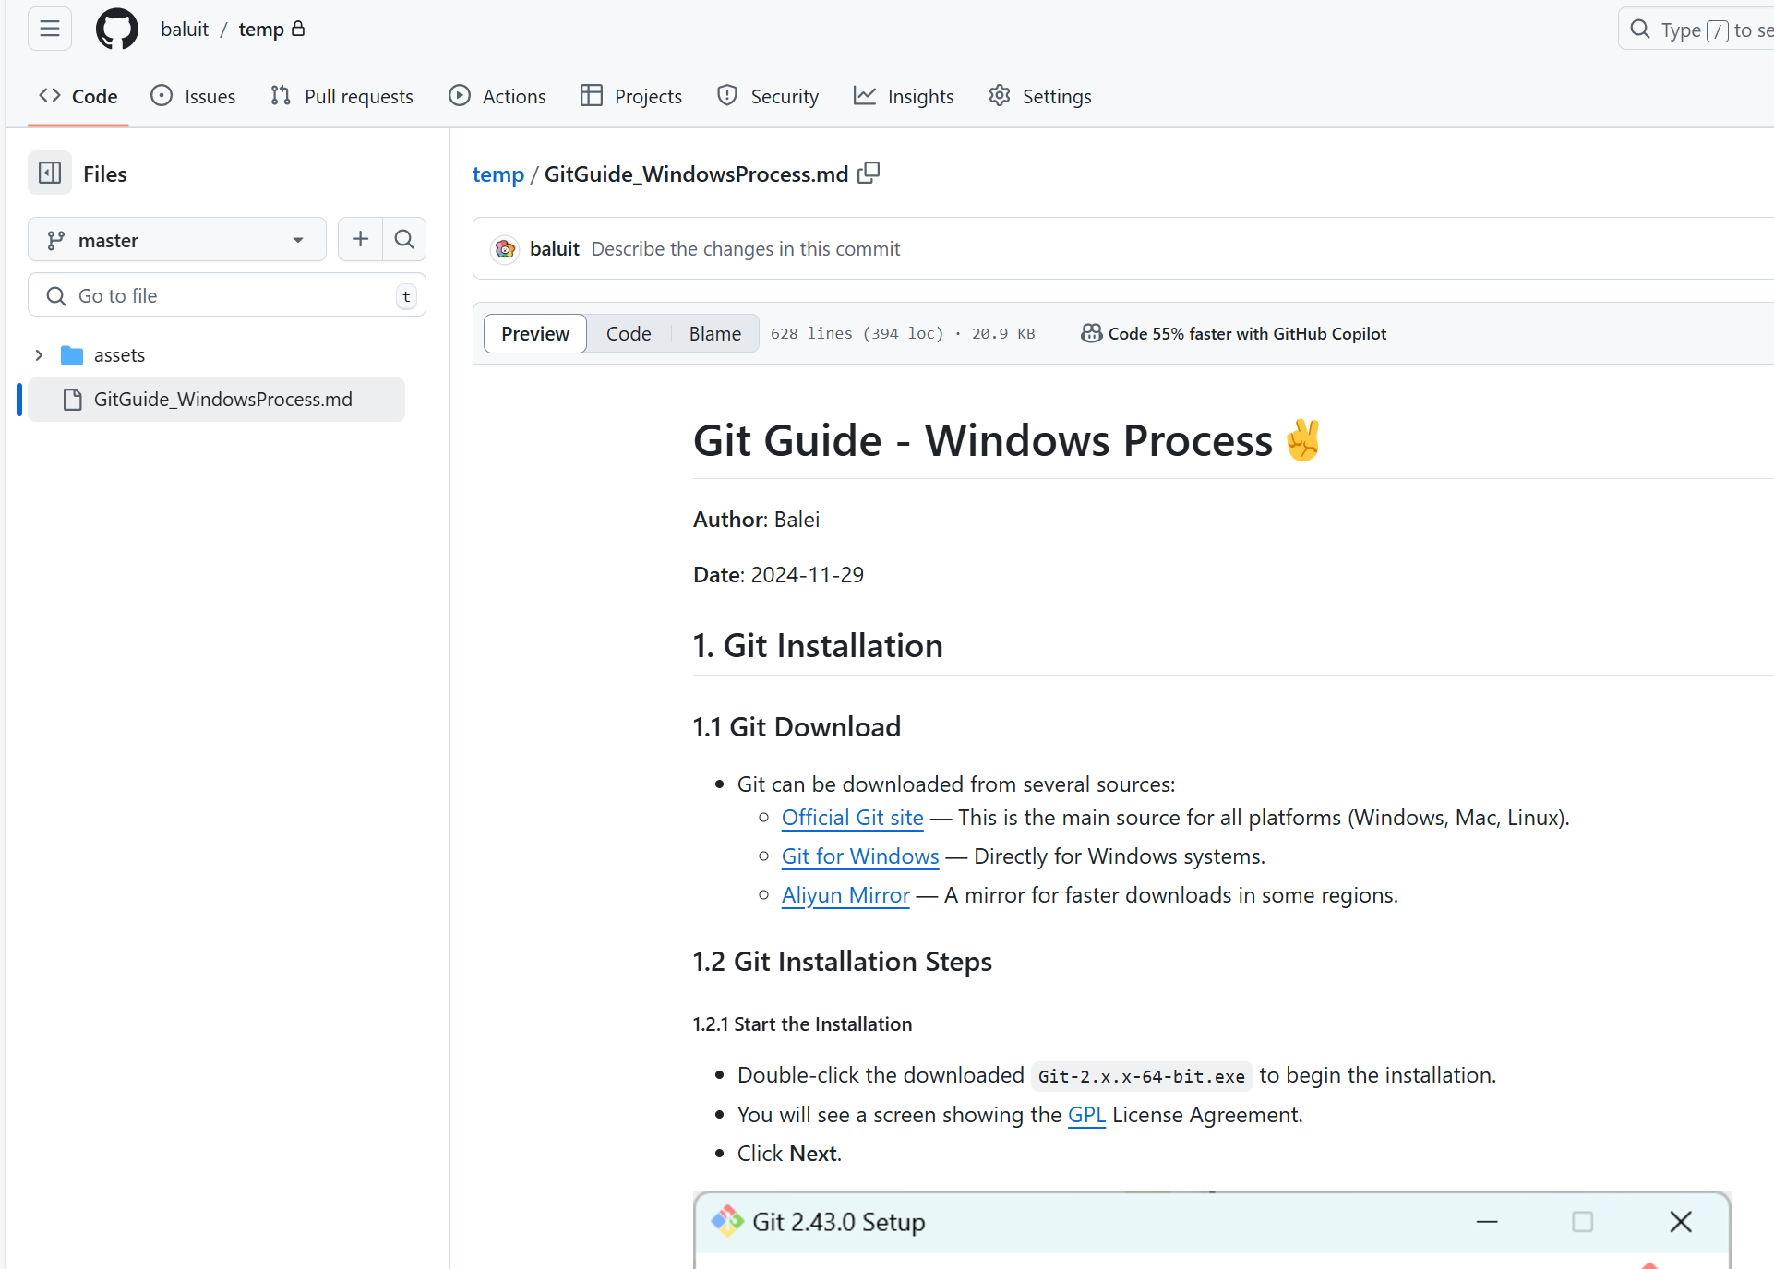Collapse the Files side panel icon
Screen dimensions: 1774x1269
tap(50, 174)
